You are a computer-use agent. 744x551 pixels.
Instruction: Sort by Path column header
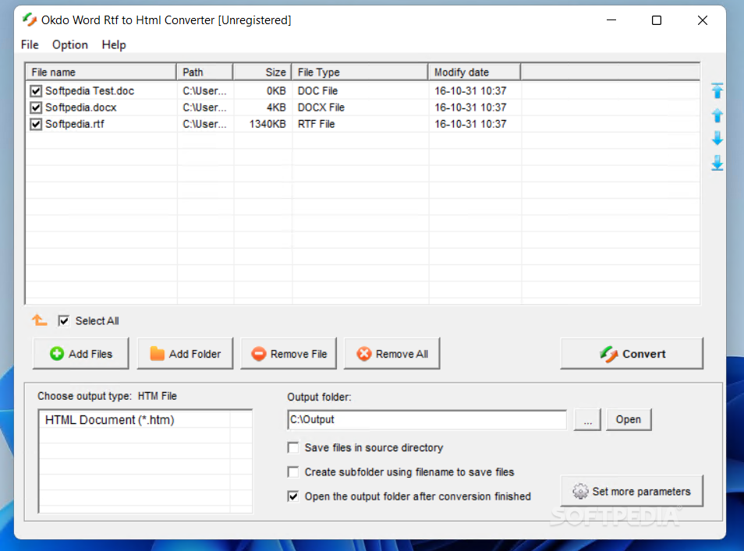204,72
